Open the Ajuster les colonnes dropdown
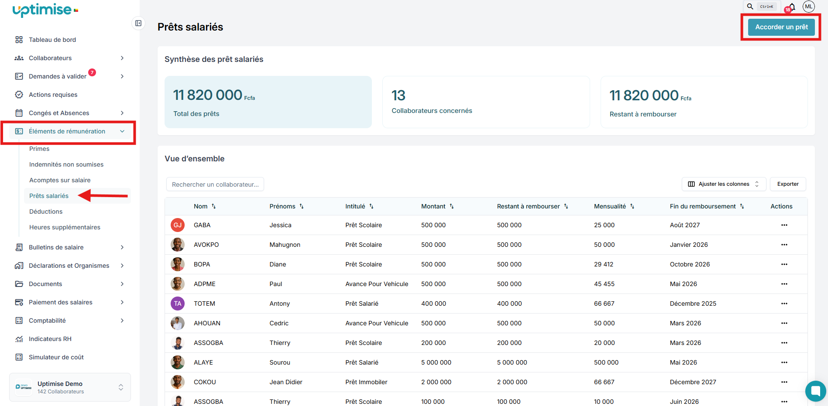This screenshot has height=406, width=828. coord(724,184)
